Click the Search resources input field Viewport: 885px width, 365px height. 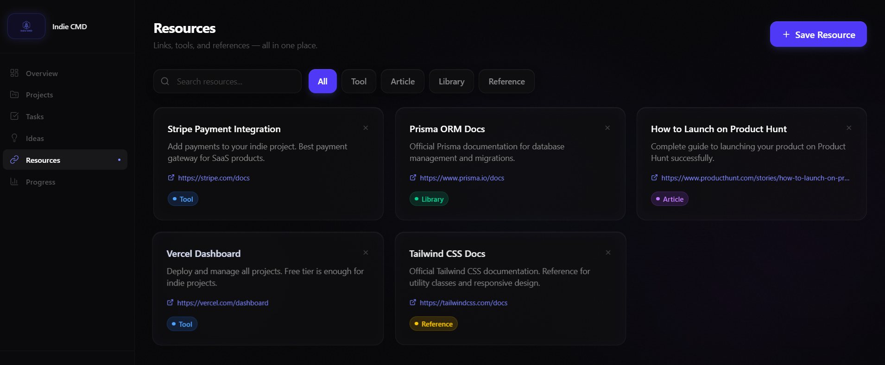click(228, 81)
